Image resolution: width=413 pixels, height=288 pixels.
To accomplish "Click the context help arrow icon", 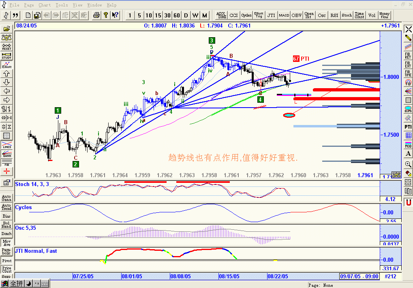I will (115, 15).
